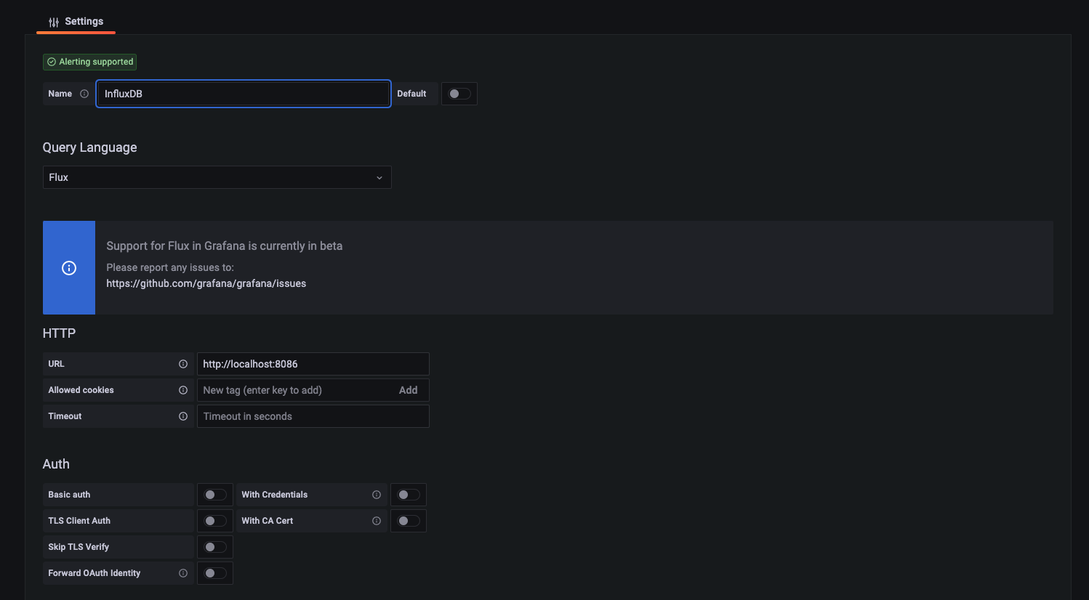This screenshot has height=600, width=1089.
Task: Click the Add cookie button
Action: coord(409,390)
